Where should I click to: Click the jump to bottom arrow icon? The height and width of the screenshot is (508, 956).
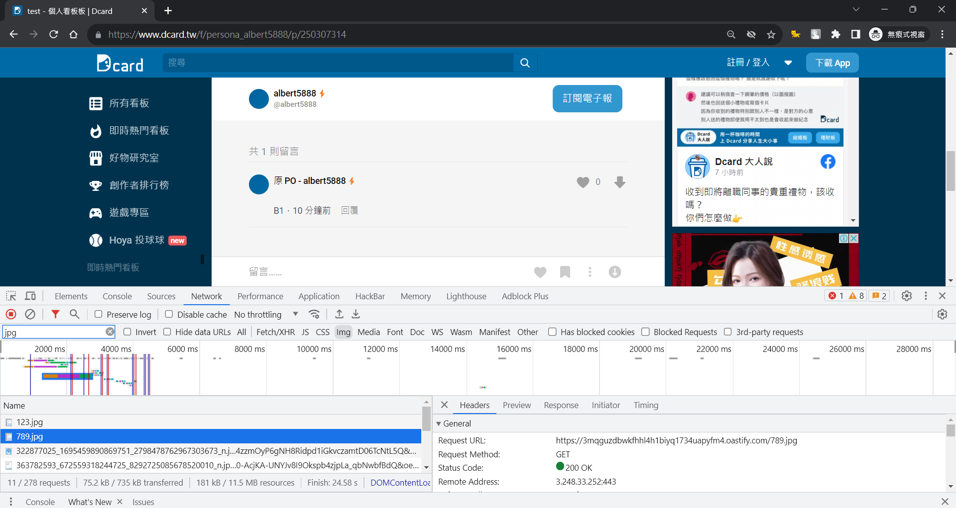615,272
